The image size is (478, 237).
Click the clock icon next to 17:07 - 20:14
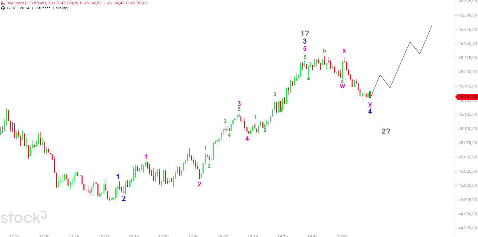pyautogui.click(x=3, y=8)
